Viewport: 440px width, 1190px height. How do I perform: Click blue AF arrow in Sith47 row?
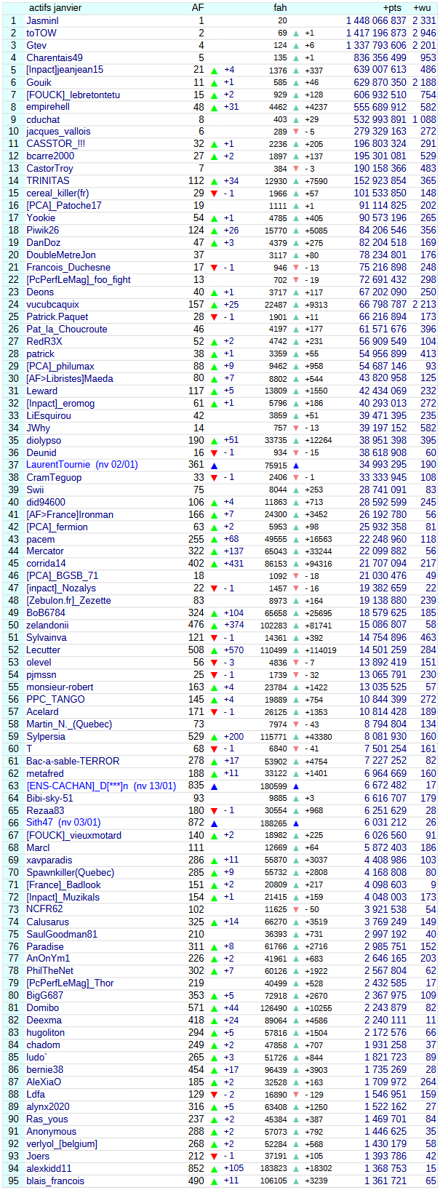214,823
